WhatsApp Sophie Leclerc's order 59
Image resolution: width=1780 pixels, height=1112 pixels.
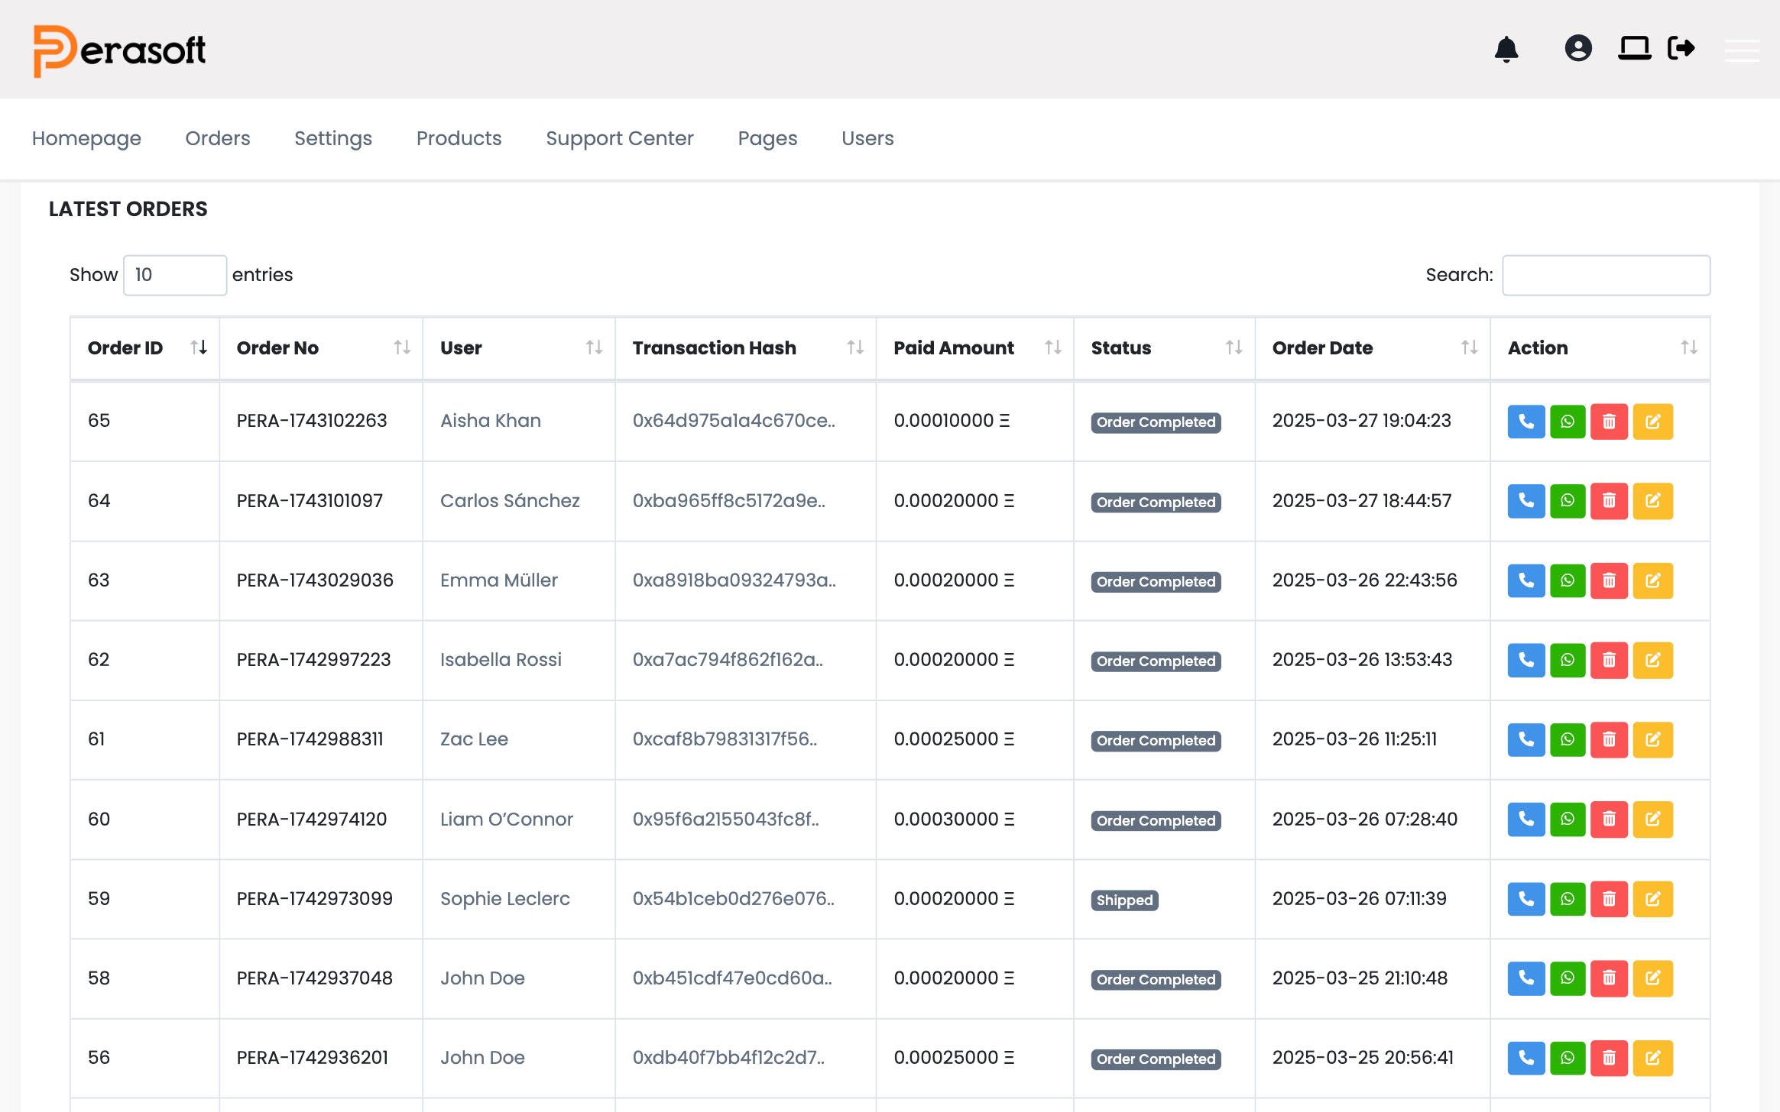[1568, 899]
